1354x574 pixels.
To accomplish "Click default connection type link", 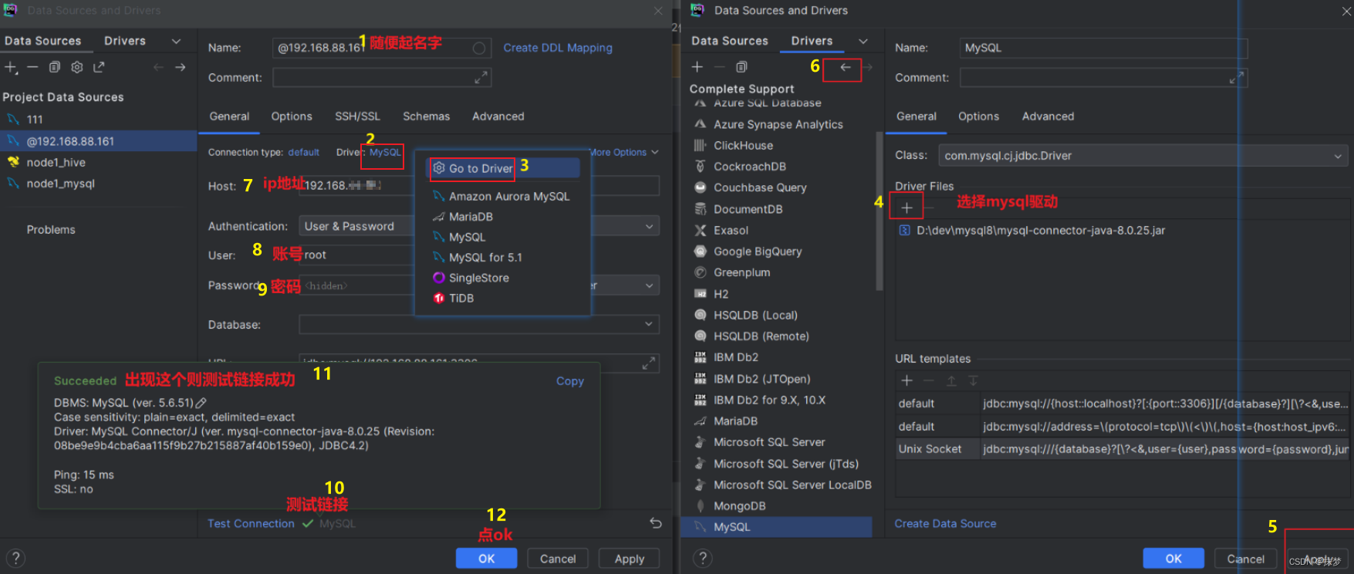I will pos(304,152).
